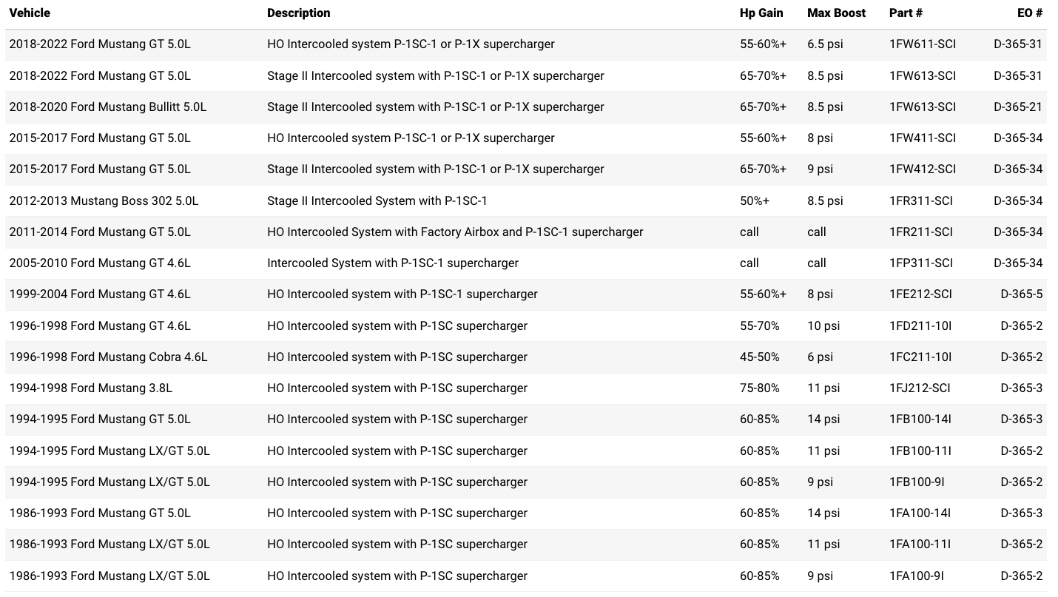Select part number 1FB100-14I
The image size is (1058, 597).
(920, 419)
